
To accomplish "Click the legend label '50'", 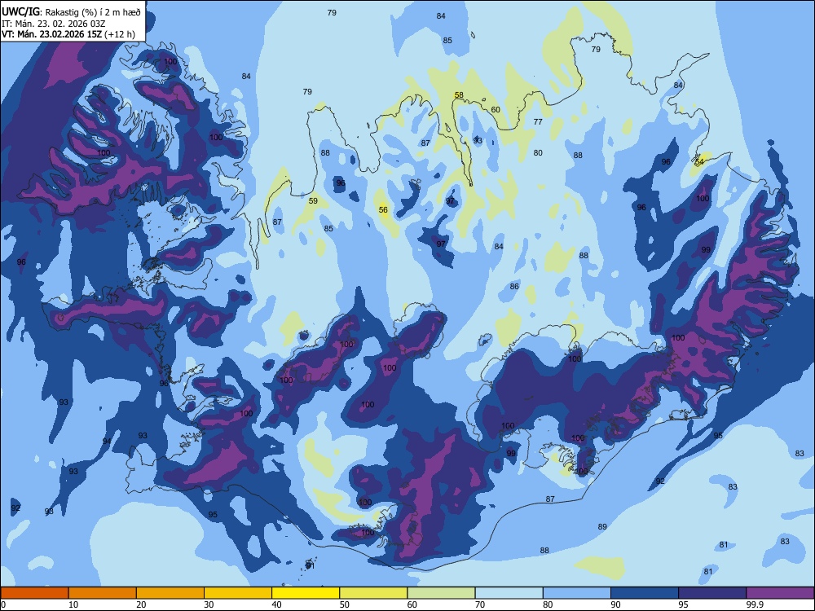I will point(344,604).
